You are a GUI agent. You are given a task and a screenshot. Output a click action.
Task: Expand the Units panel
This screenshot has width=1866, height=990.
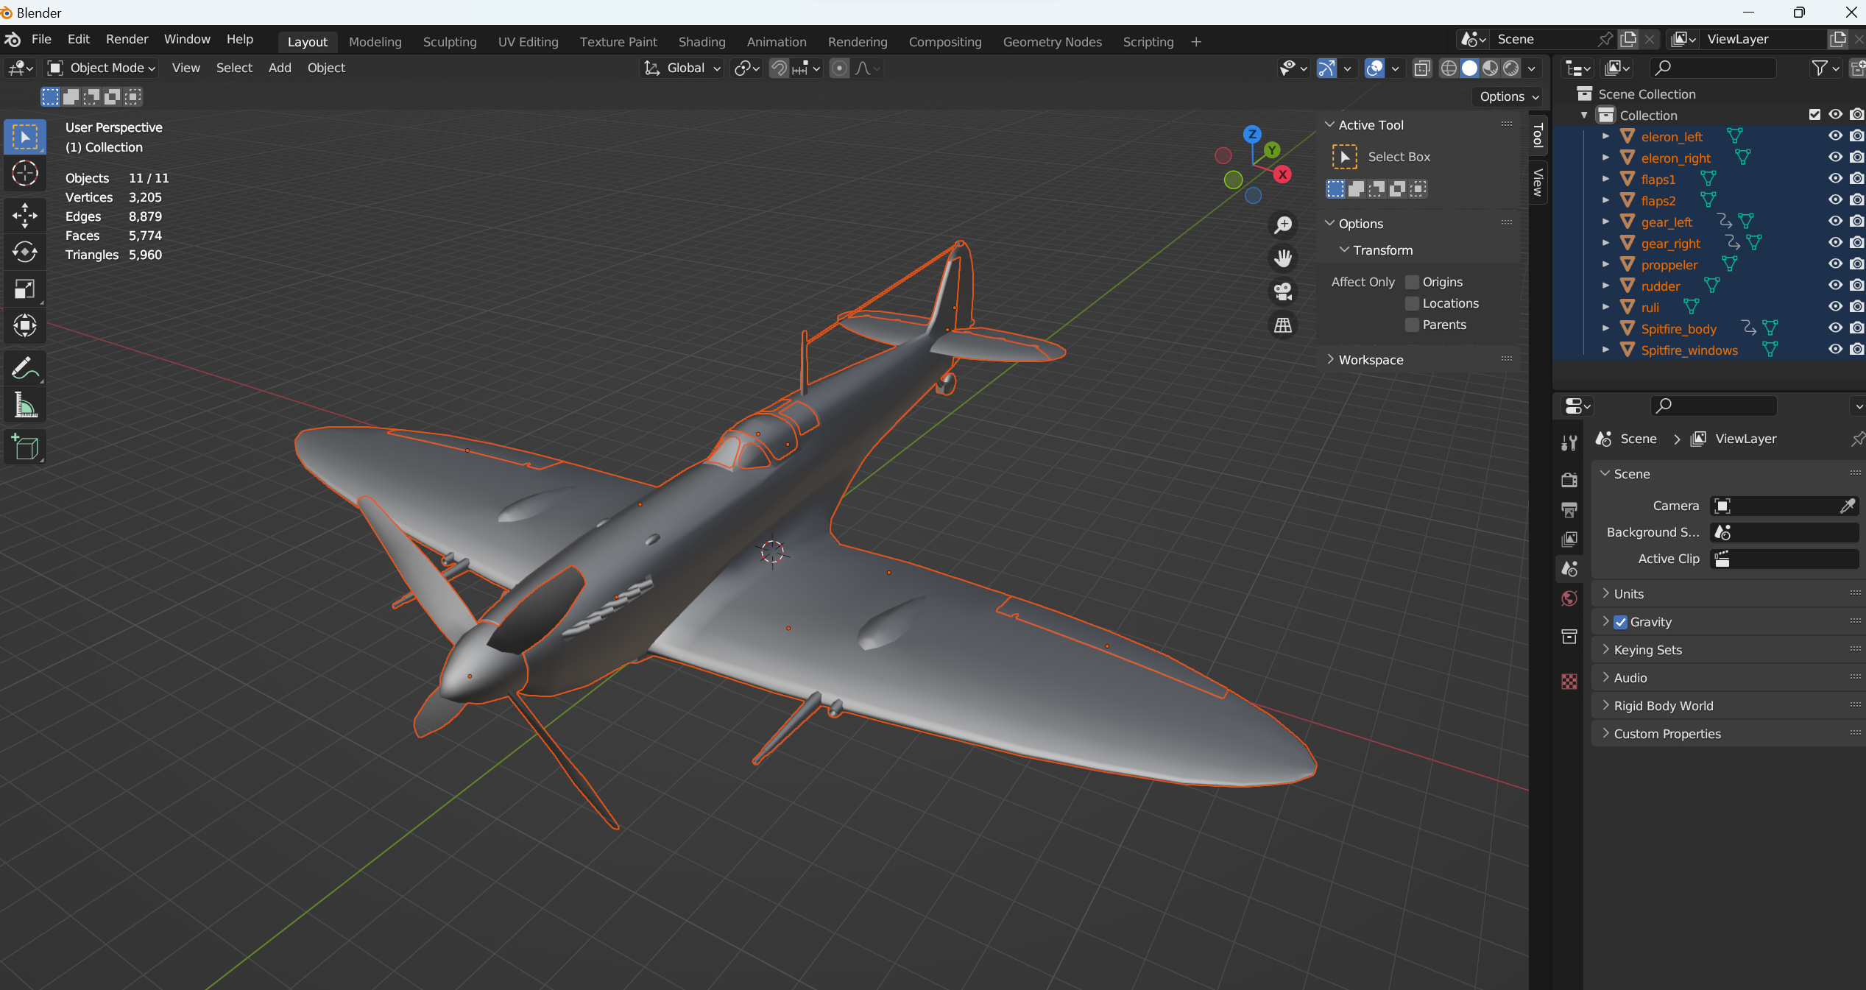click(x=1628, y=594)
